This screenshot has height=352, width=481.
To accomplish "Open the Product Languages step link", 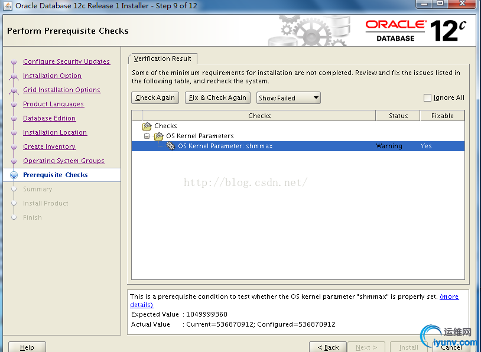I will (x=53, y=104).
